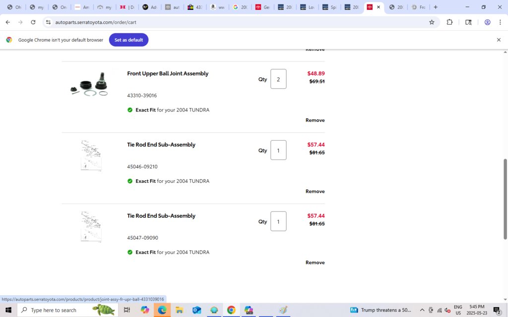Bookmark this page with the star icon
Screen dimensions: 508x317
coord(432,22)
